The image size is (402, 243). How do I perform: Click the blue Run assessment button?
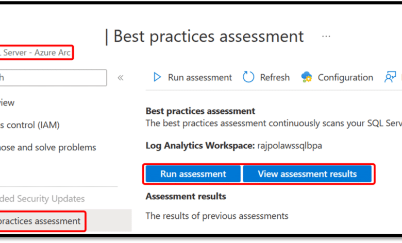(193, 174)
